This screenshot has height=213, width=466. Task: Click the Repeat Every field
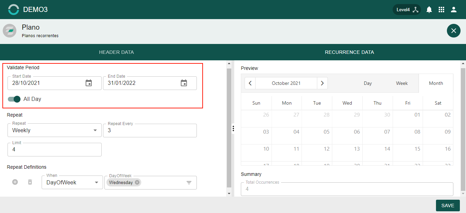(150, 130)
